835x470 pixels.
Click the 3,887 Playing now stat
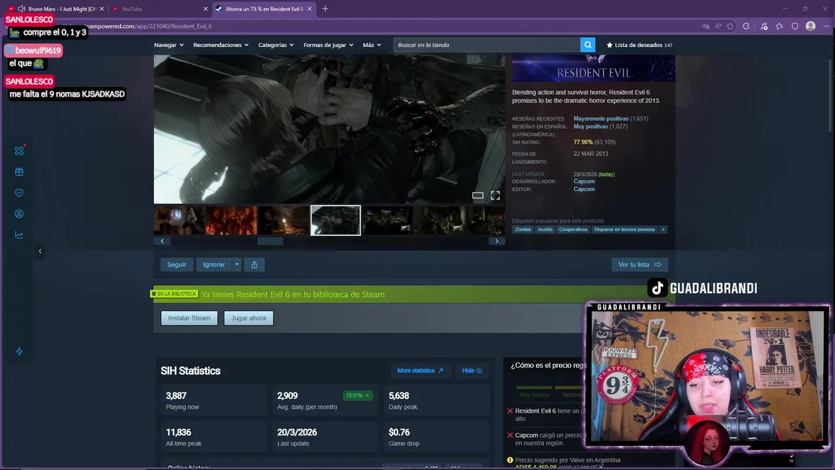pyautogui.click(x=213, y=400)
